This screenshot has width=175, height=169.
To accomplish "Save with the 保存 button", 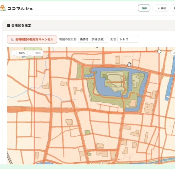I will click(x=144, y=8).
